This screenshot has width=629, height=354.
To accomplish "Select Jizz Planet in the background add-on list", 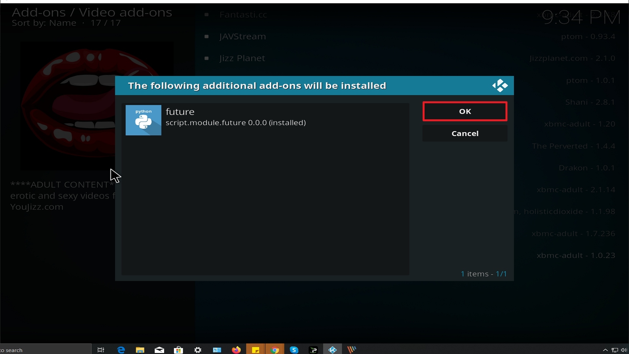I will pyautogui.click(x=242, y=58).
